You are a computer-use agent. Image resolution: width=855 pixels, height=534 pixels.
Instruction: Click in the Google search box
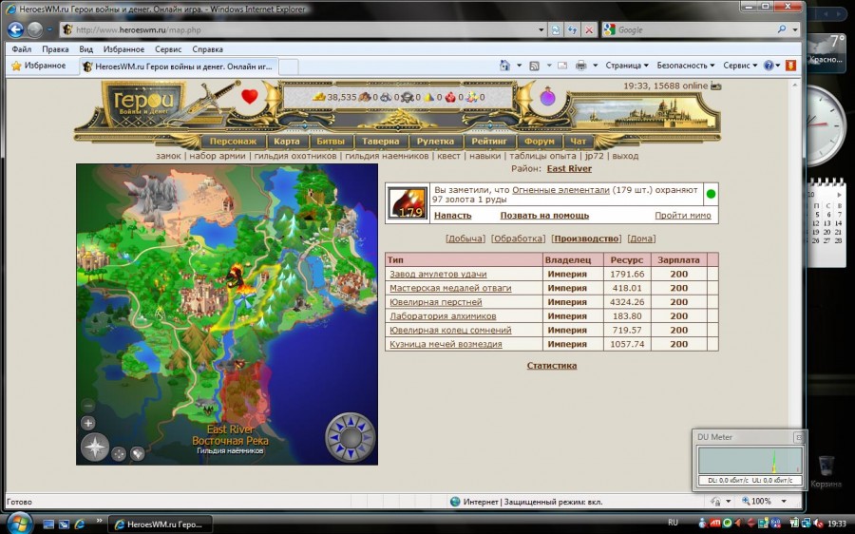coord(696,30)
